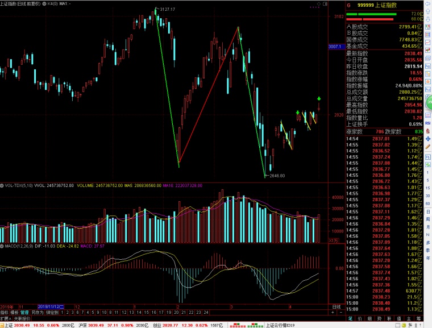Click the 最新指数 value 2838.49
The width and height of the screenshot is (432, 328).
(x=413, y=53)
